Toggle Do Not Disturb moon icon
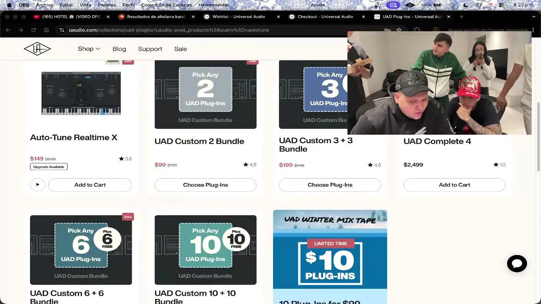 (465, 5)
